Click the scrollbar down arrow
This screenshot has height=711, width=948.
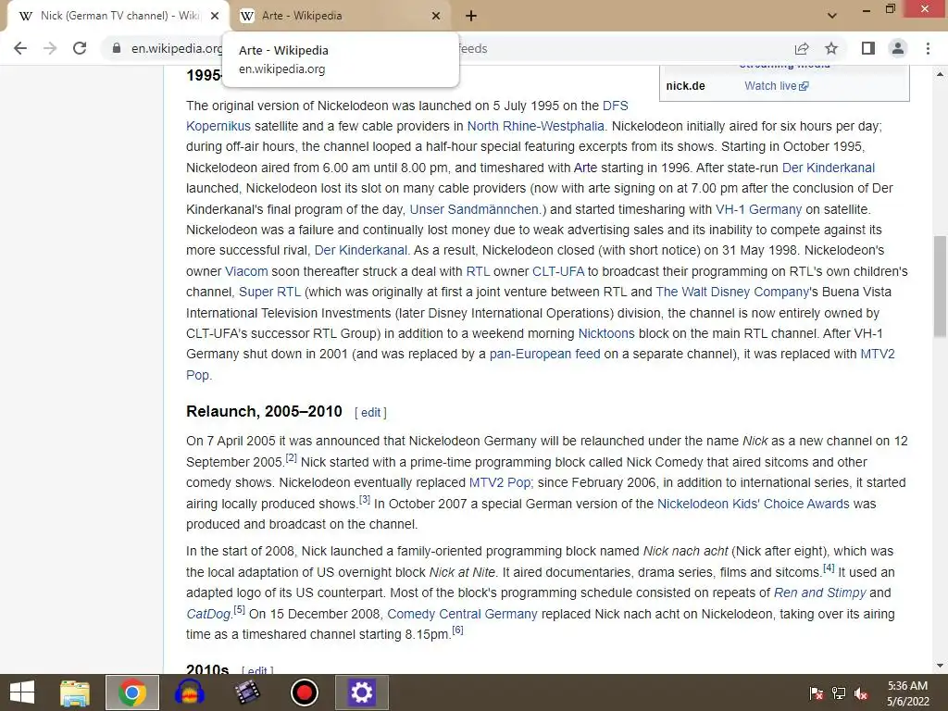pyautogui.click(x=941, y=666)
